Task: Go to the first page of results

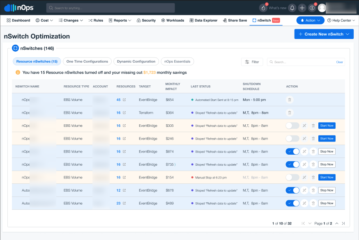Action: pos(303,223)
